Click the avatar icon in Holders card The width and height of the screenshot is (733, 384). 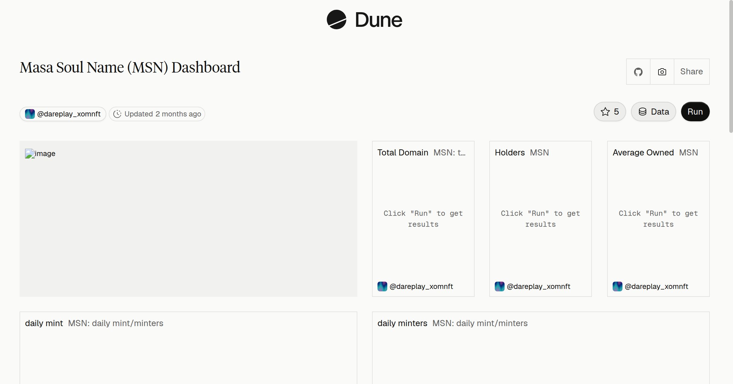[500, 286]
